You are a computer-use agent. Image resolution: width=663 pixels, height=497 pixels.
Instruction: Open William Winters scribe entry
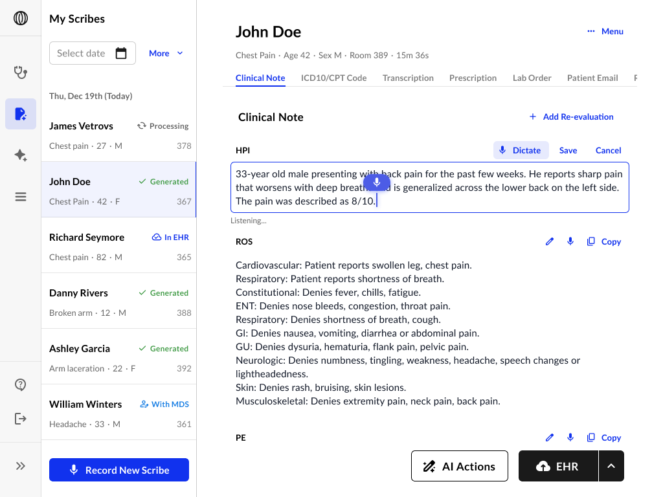(x=119, y=412)
